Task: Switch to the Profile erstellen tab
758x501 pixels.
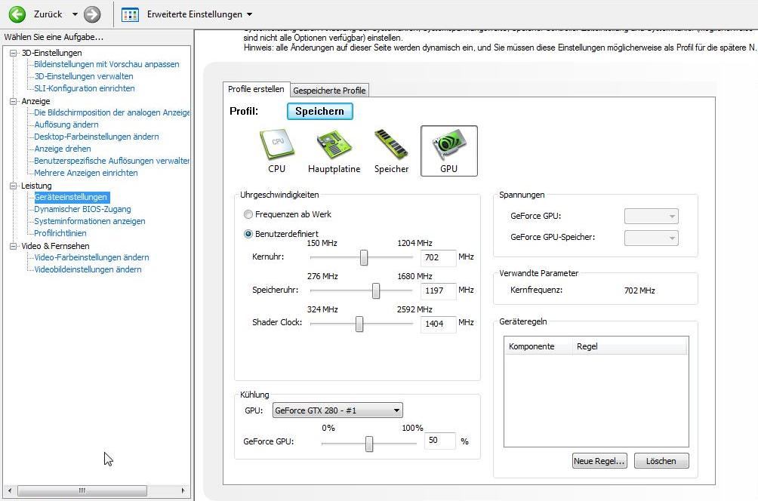Action: (256, 89)
